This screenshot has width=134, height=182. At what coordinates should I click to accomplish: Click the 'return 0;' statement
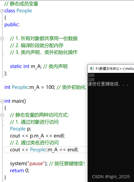20,170
